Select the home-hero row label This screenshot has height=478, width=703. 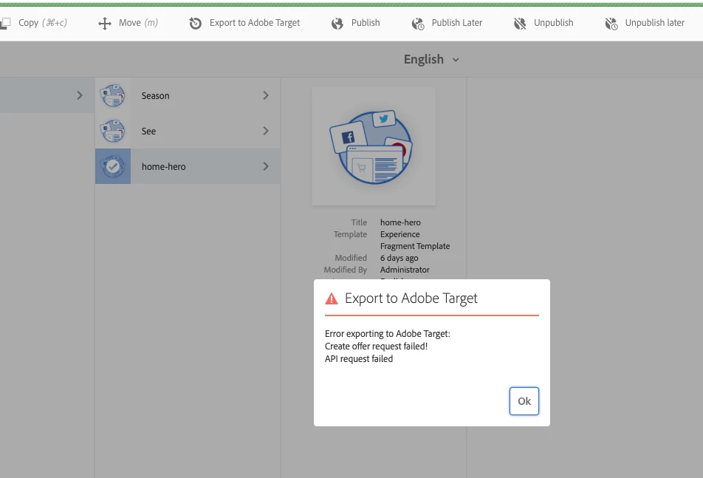(x=164, y=167)
